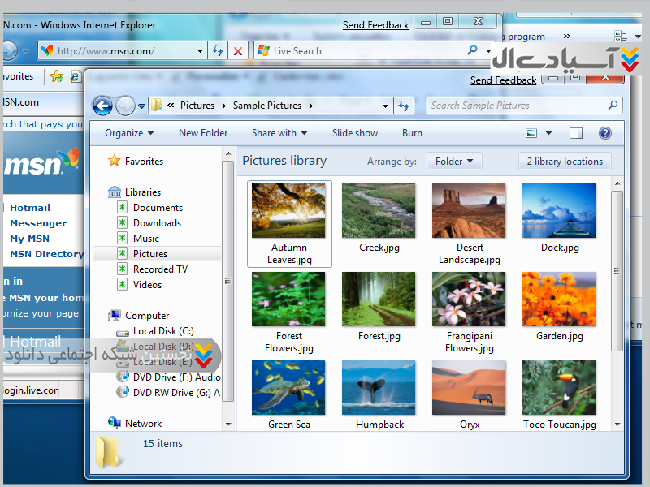Image resolution: width=650 pixels, height=487 pixels.
Task: Click inside the Search Sample Pictures field
Action: pos(516,106)
